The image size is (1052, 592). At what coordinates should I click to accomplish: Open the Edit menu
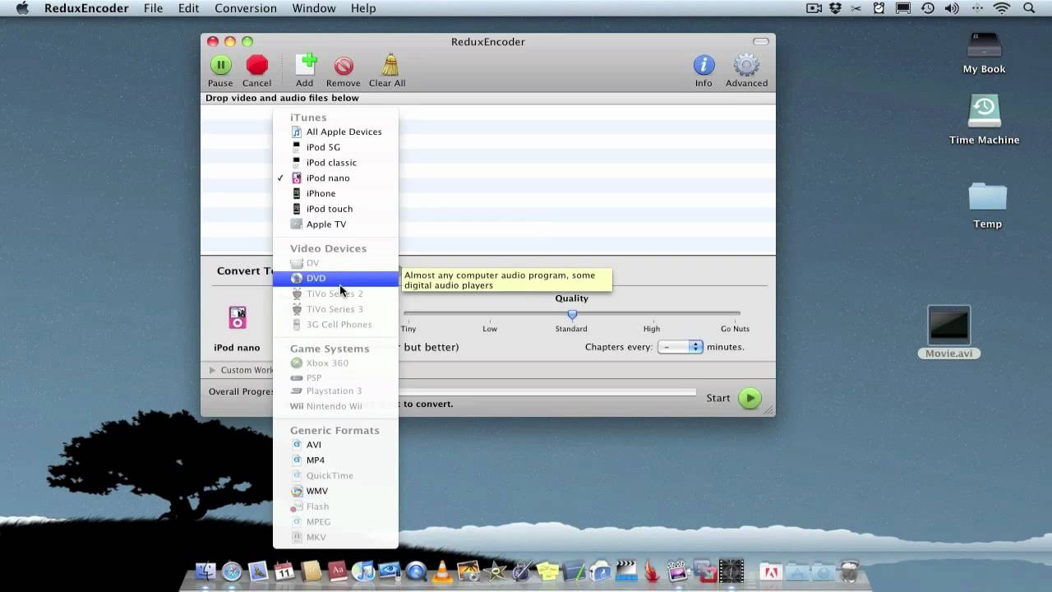[189, 8]
